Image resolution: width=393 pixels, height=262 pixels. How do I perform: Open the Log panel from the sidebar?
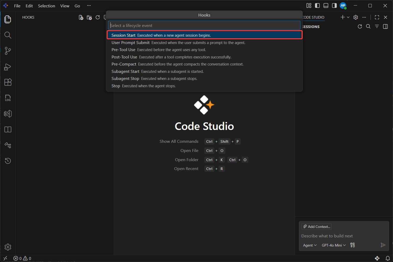8,98
